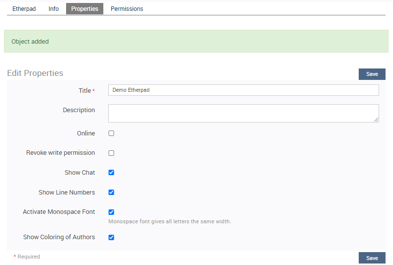Click the Show Chat label text
The image size is (393, 265).
[x=79, y=173]
